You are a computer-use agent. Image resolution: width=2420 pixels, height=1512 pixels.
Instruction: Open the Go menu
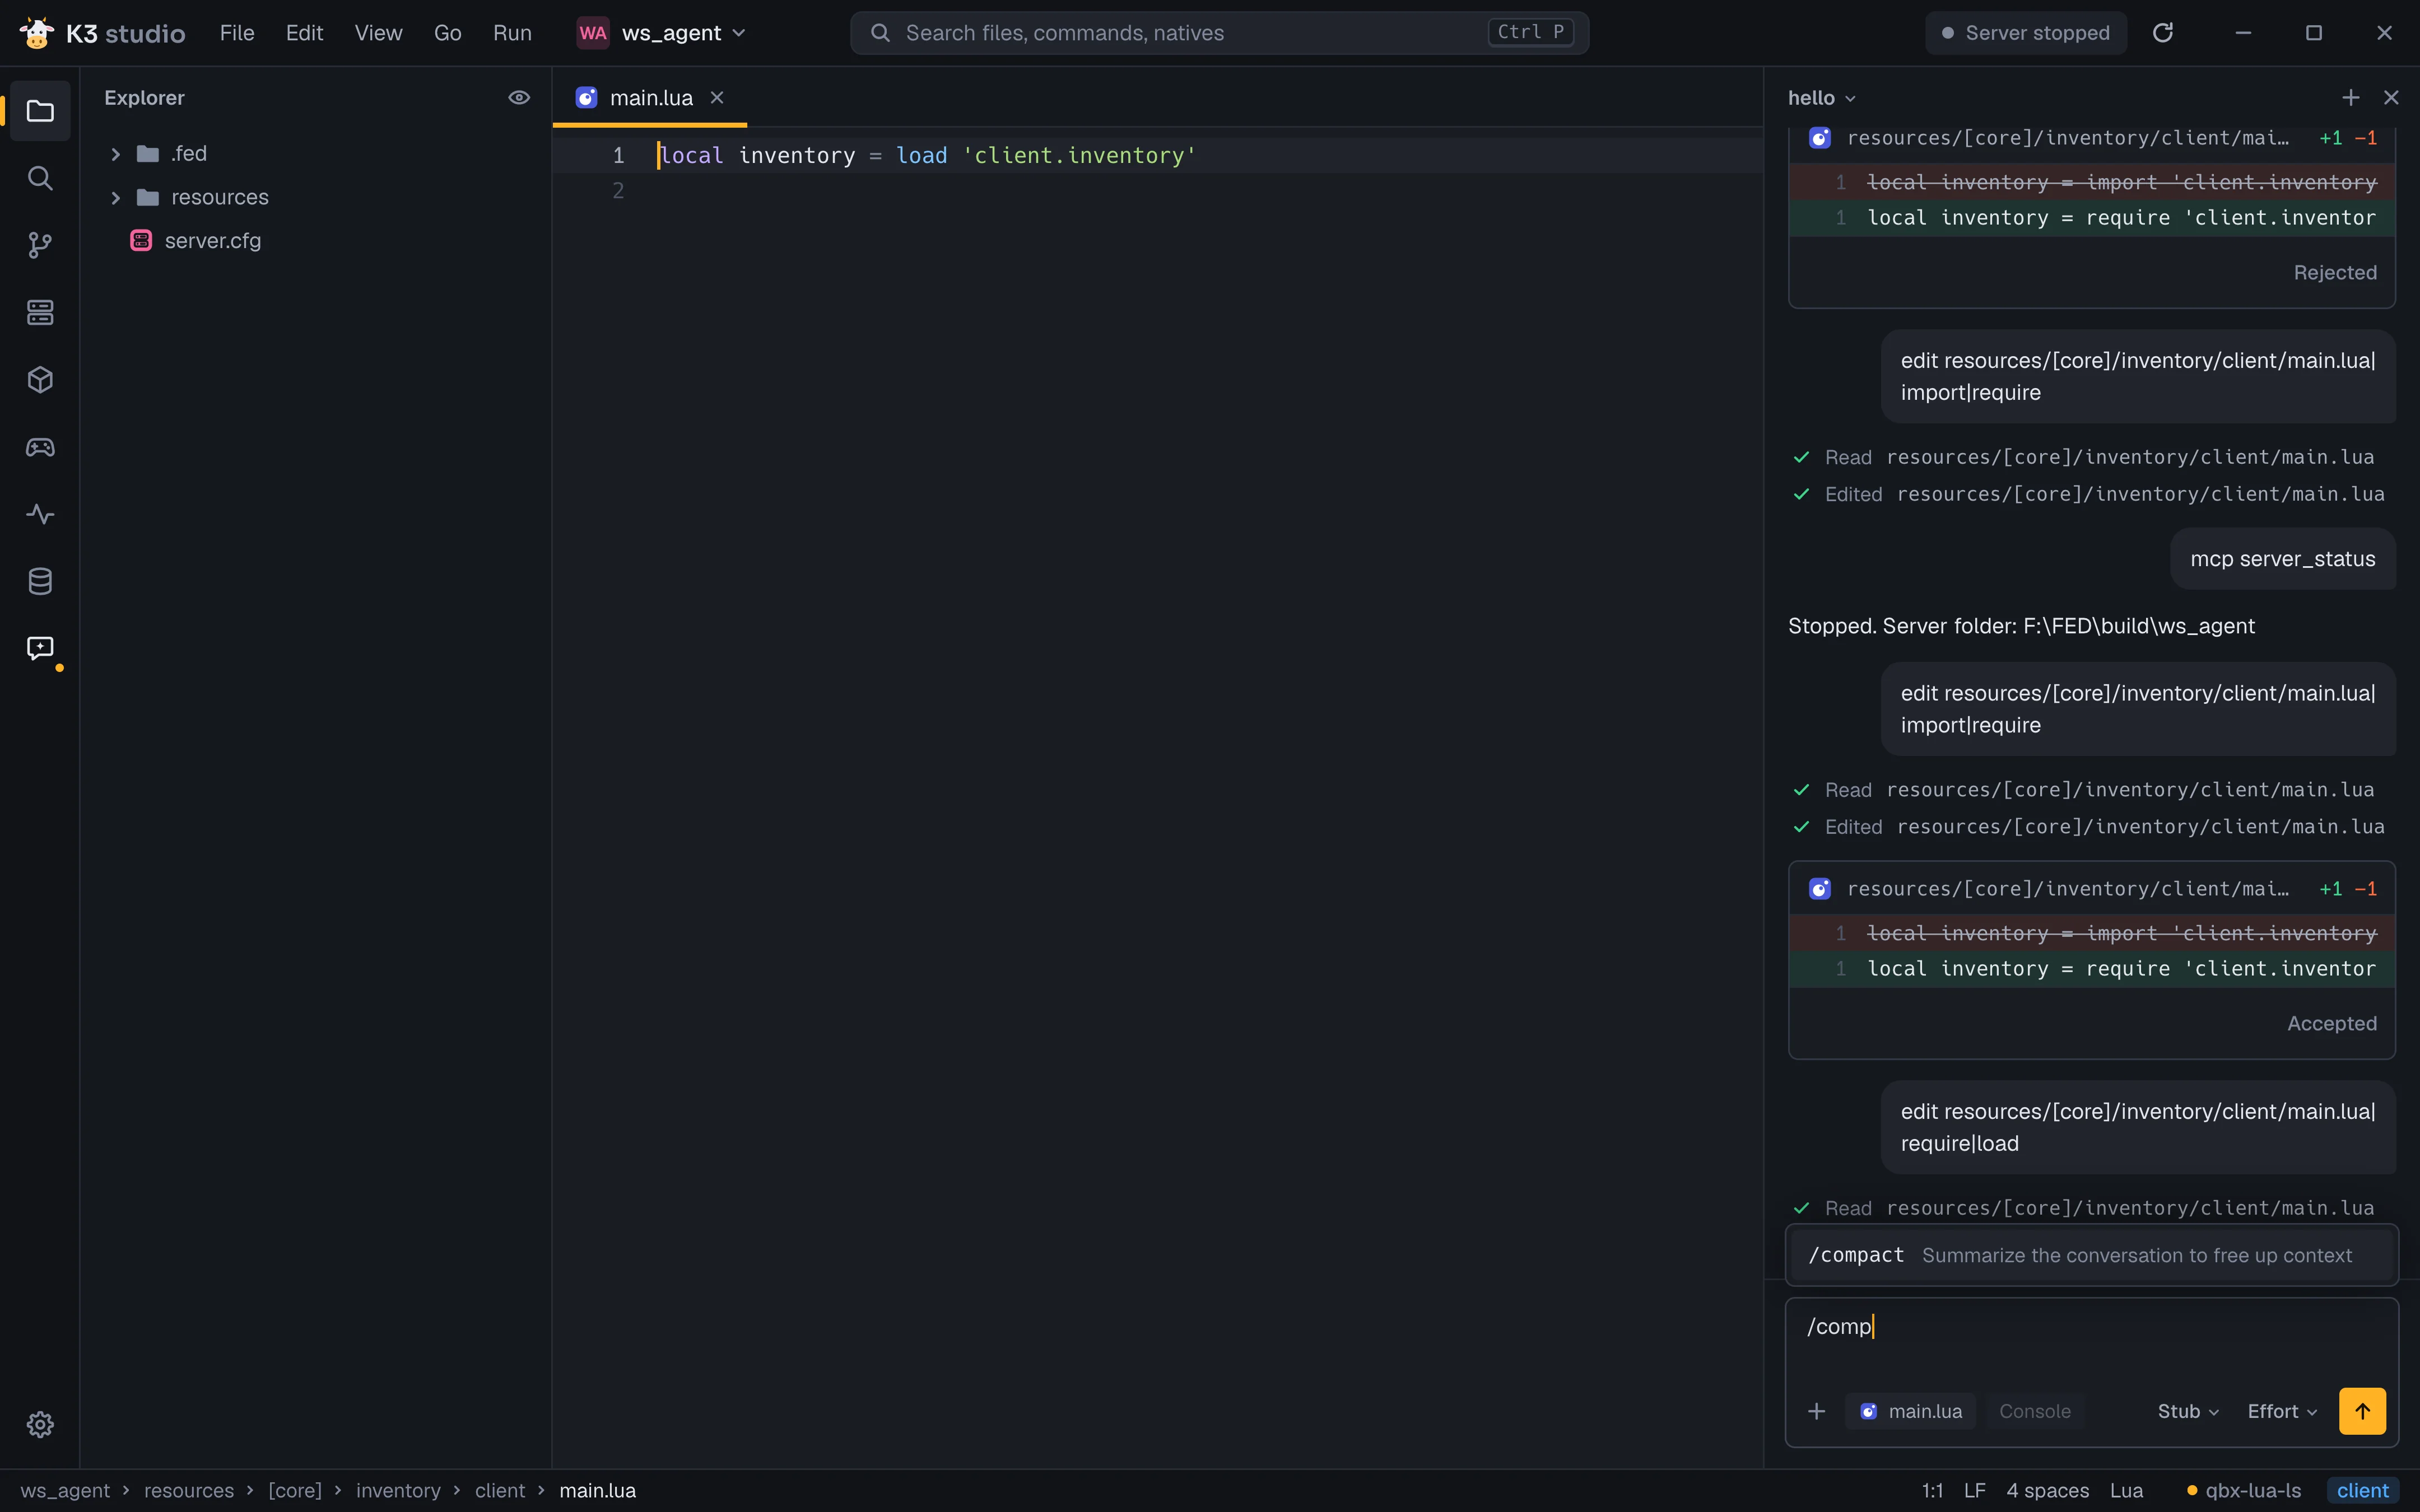pyautogui.click(x=447, y=33)
